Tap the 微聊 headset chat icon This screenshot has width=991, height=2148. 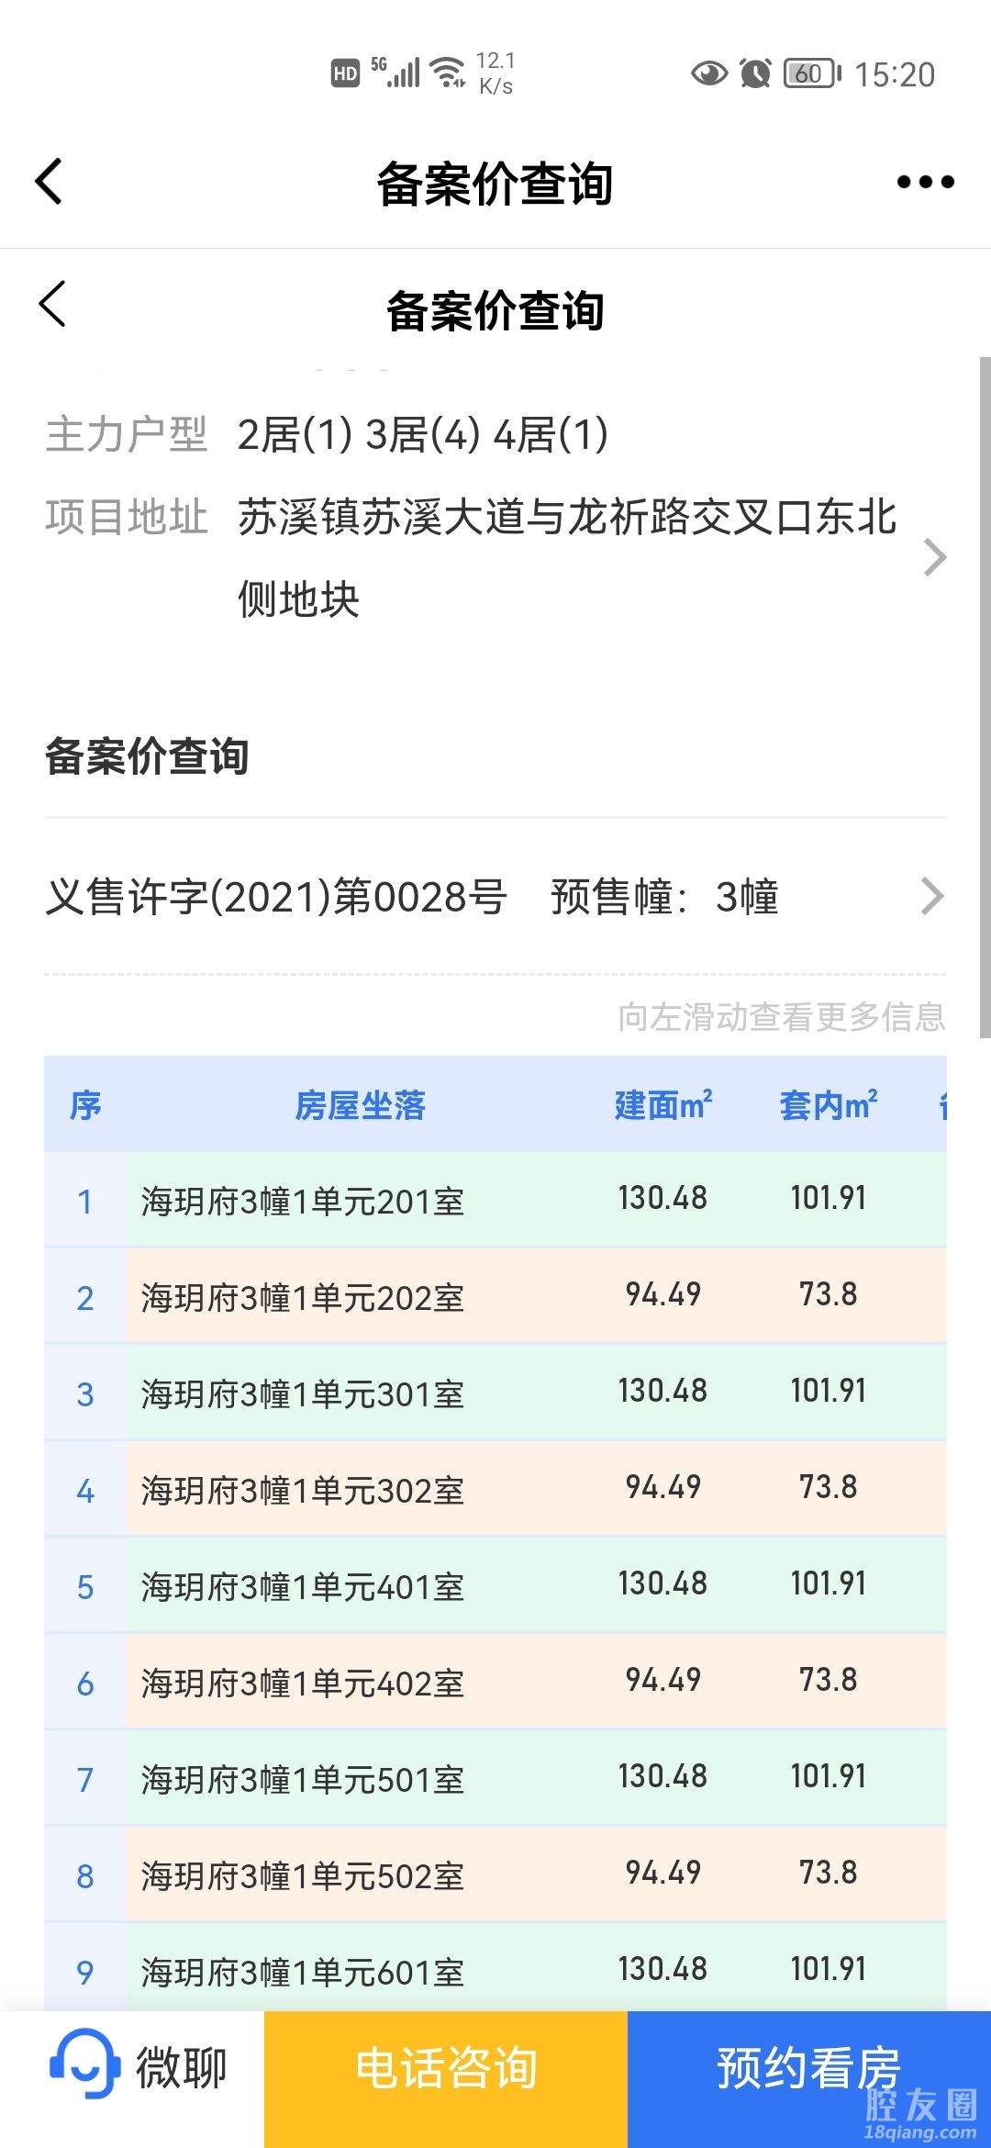tap(85, 2064)
